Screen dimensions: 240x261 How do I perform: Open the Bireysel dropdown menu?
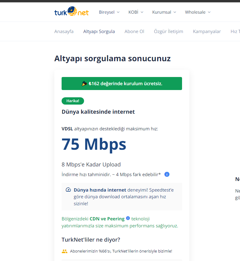tap(109, 12)
